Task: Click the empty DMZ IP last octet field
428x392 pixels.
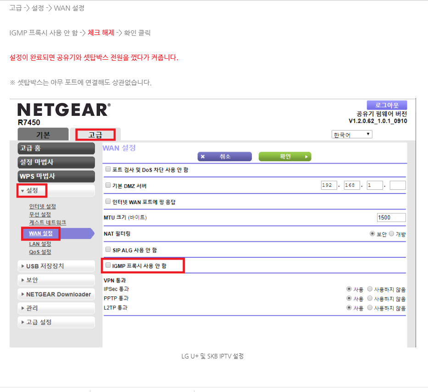Action: tap(398, 185)
